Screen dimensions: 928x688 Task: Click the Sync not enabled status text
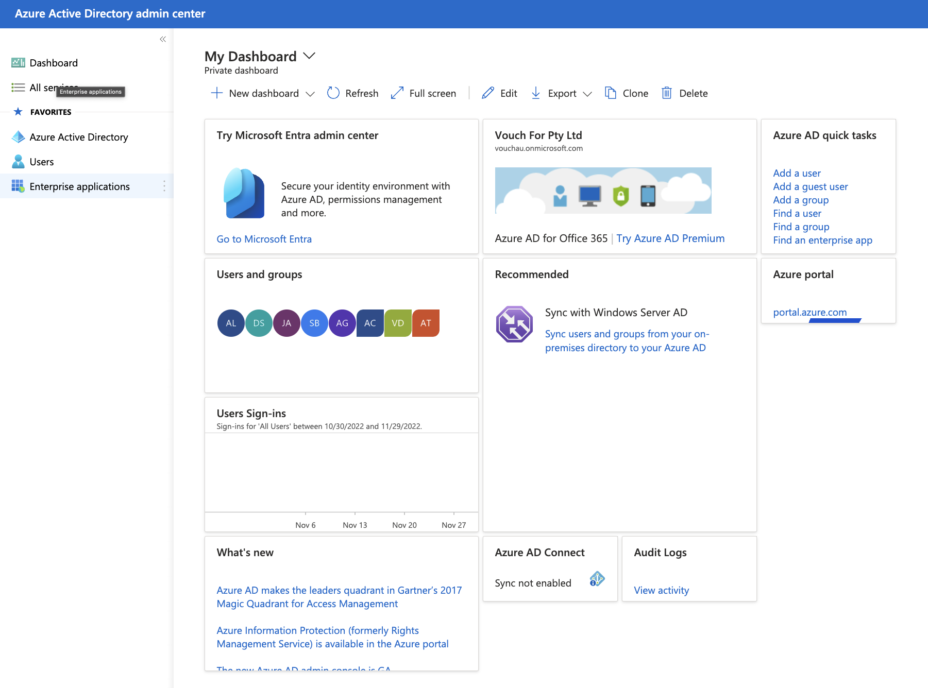(533, 583)
